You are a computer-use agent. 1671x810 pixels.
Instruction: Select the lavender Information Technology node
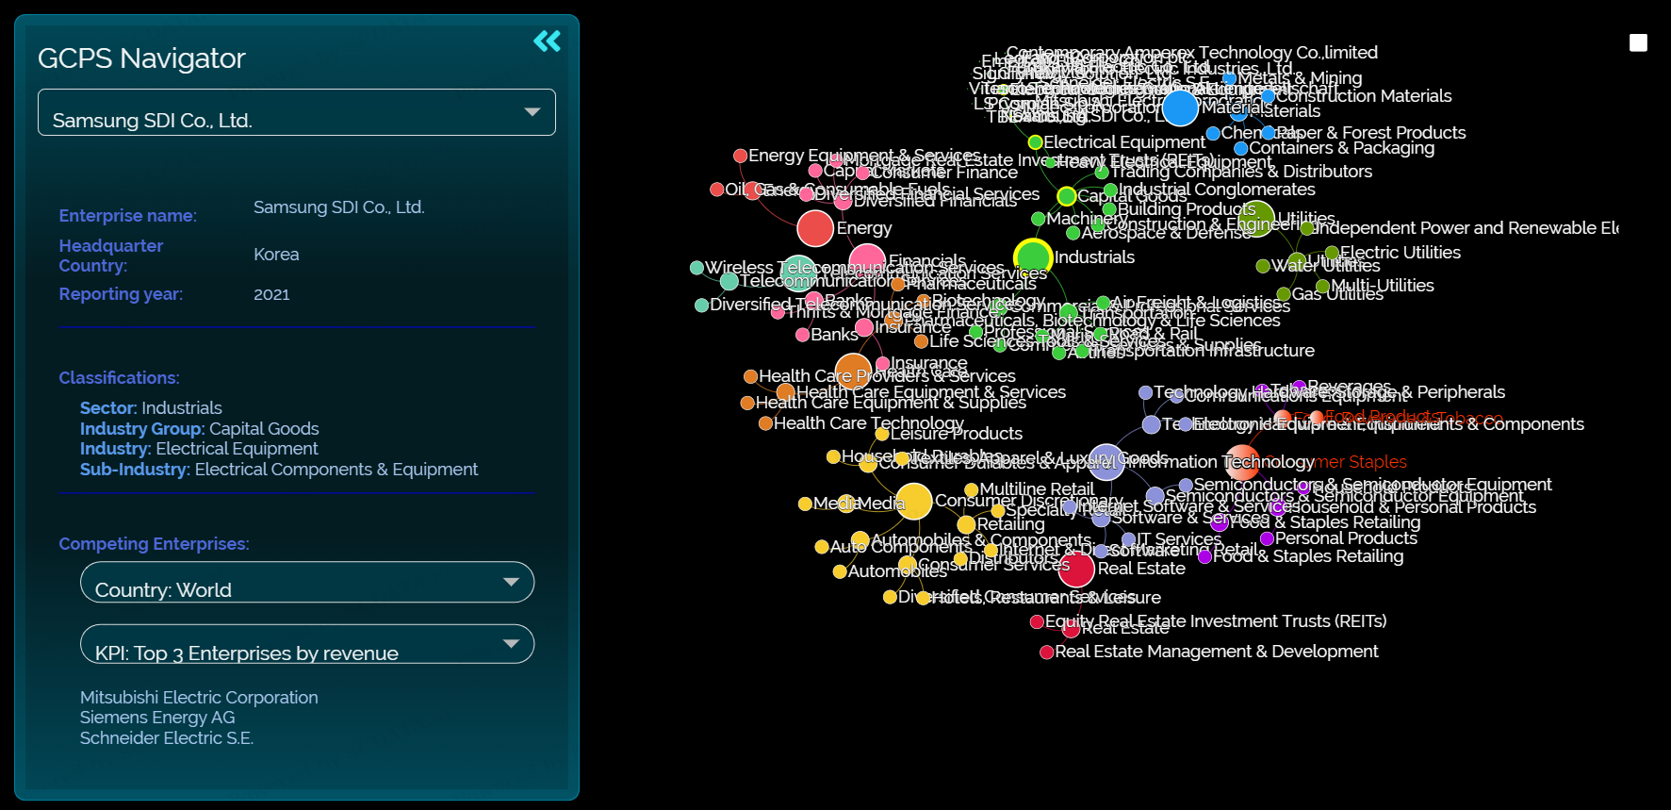coord(1106,462)
